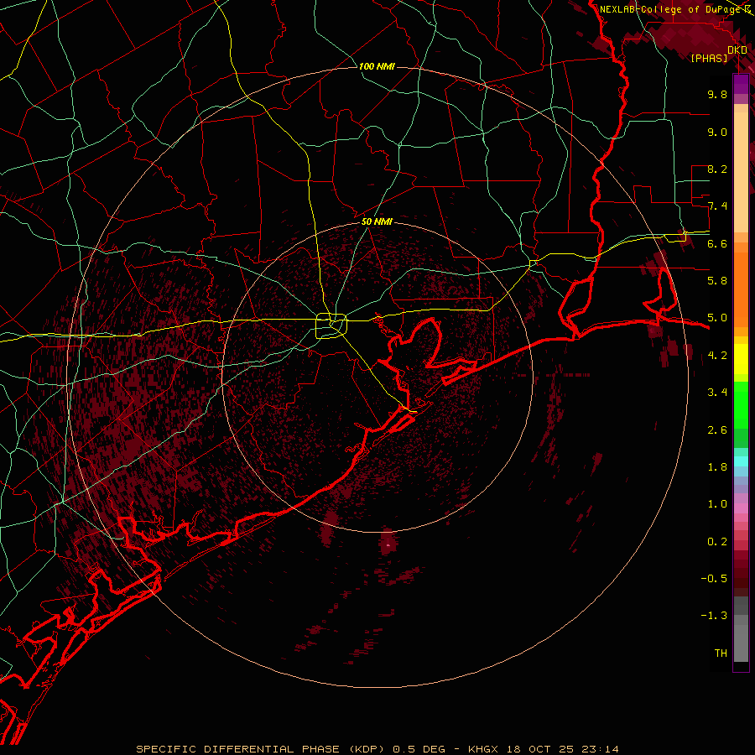Pick the orange segment of the color bar
This screenshot has height=755, width=755.
point(741,289)
